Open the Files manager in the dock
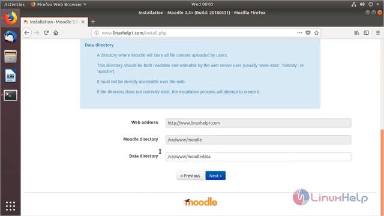This screenshot has width=384, height=216. [10, 56]
